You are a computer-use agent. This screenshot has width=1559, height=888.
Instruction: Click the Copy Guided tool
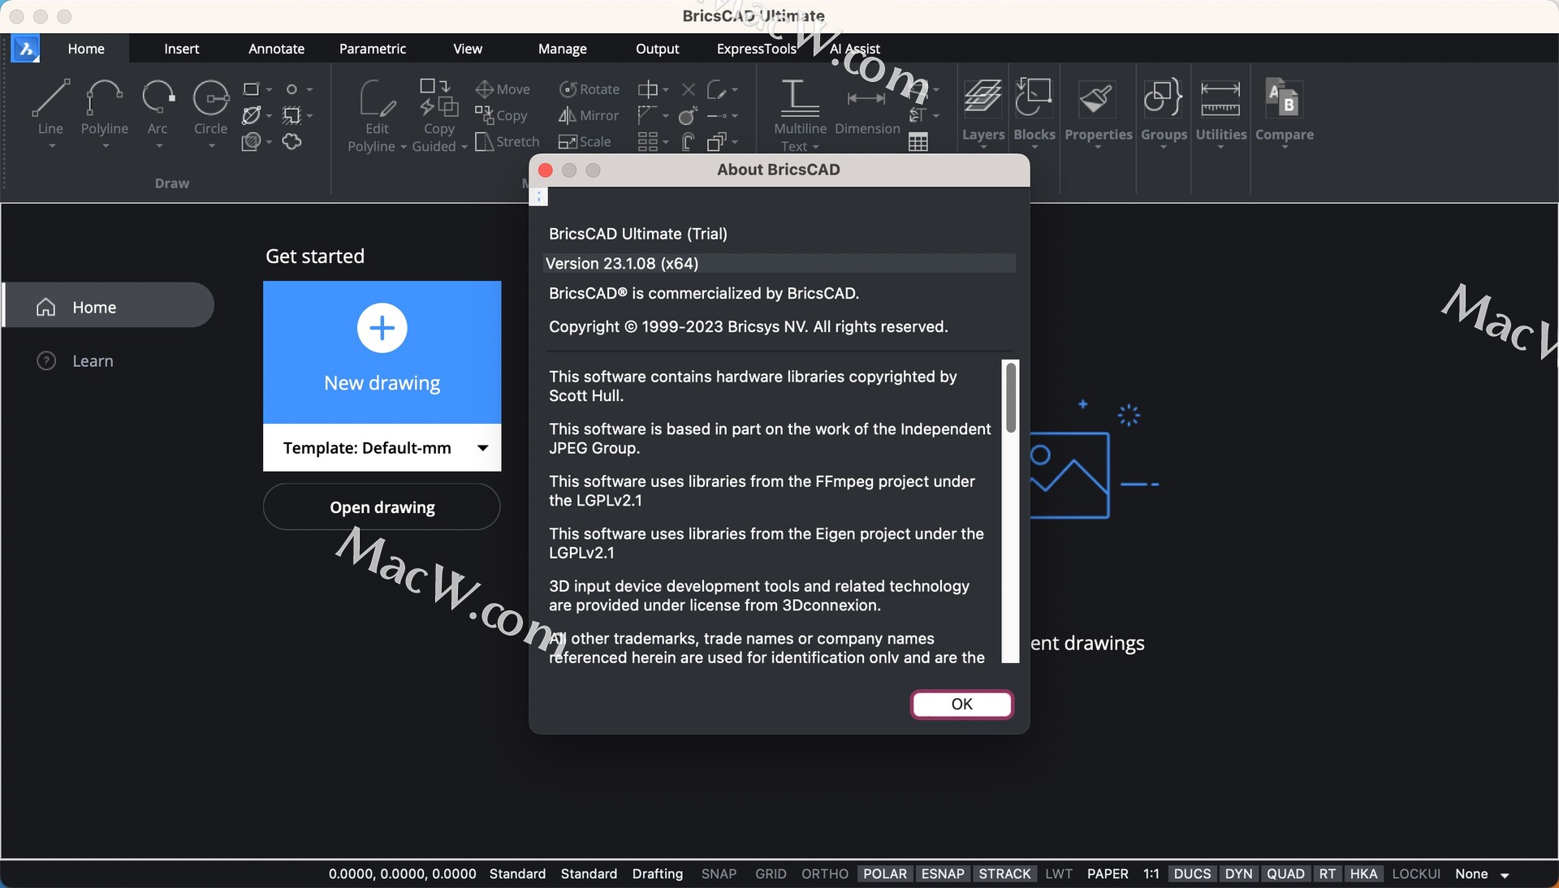point(438,115)
